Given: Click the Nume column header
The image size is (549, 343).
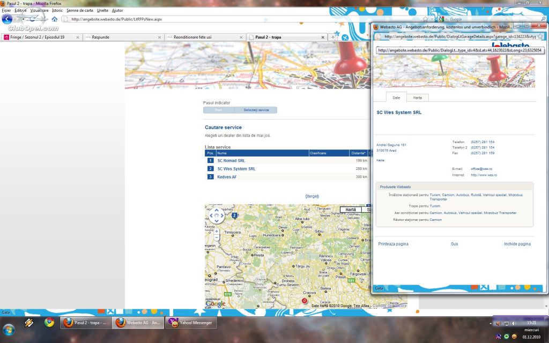Looking at the screenshot, I should click(262, 153).
